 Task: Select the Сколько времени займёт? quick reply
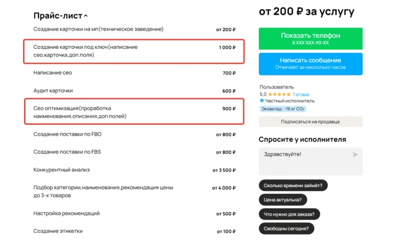click(293, 185)
